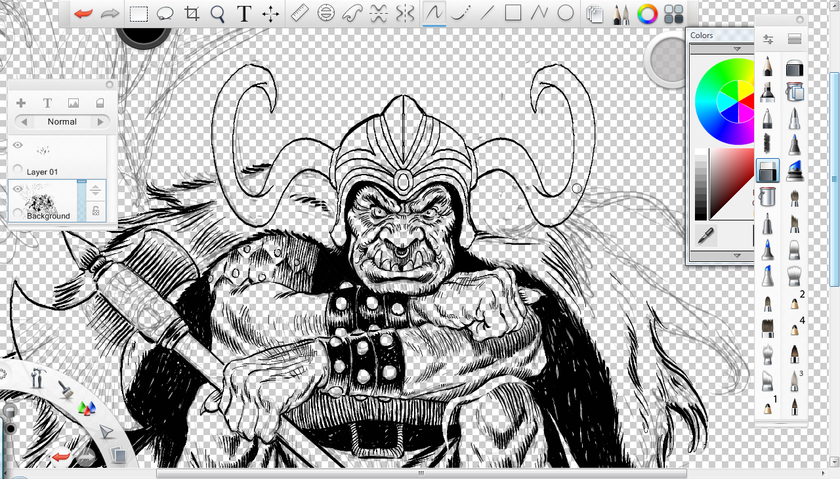Toggle the Ruler guide tool
Screen dimensions: 840x479
point(299,13)
